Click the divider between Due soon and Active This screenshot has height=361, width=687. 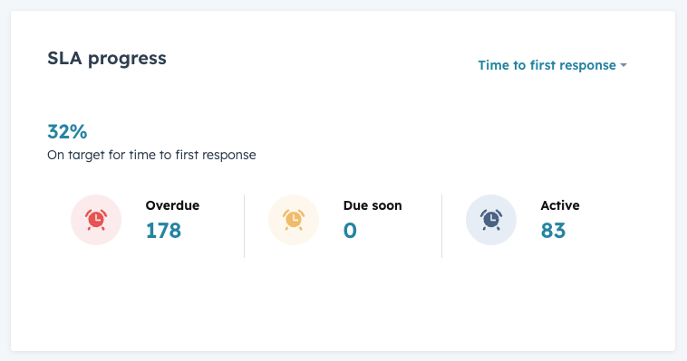[x=441, y=226]
